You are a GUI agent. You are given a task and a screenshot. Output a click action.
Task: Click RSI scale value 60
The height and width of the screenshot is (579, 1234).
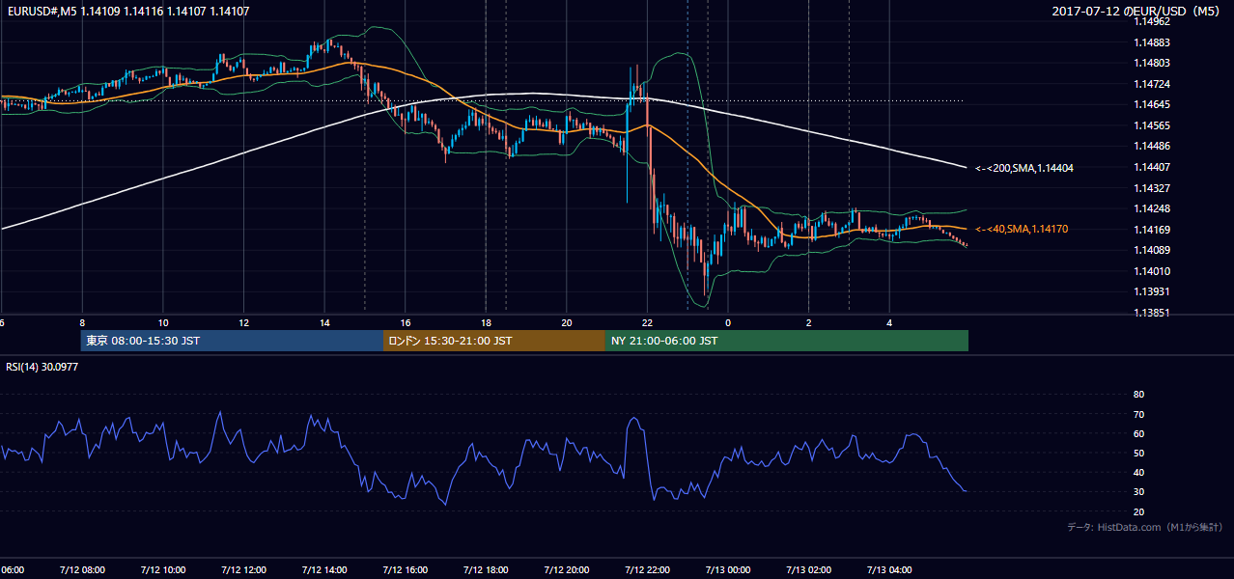1138,433
